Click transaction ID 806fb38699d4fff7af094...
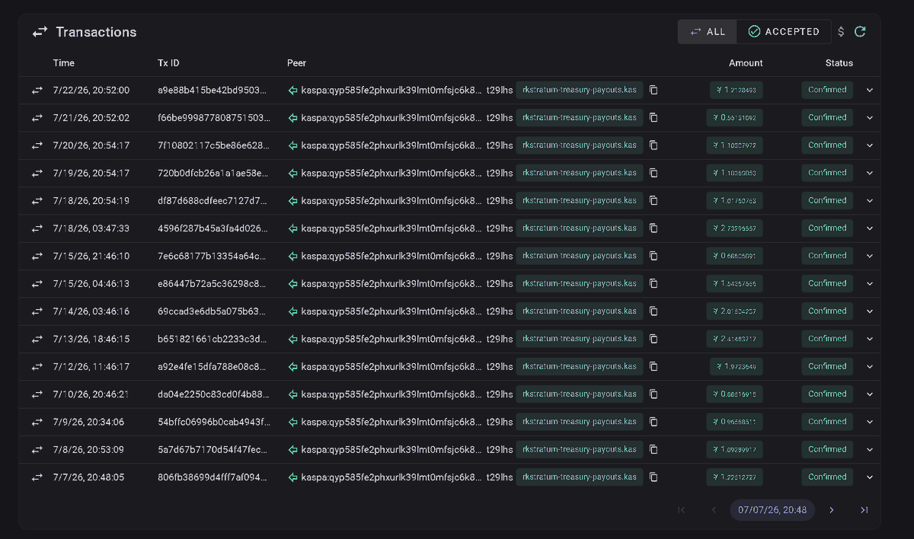Screen dimensions: 914x539 pyautogui.click(x=213, y=477)
